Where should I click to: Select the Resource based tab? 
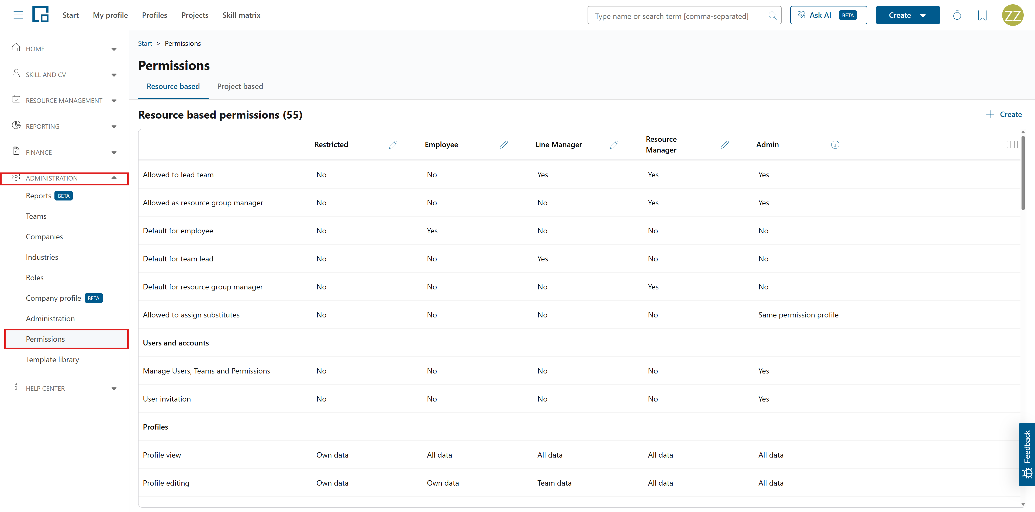click(x=173, y=86)
